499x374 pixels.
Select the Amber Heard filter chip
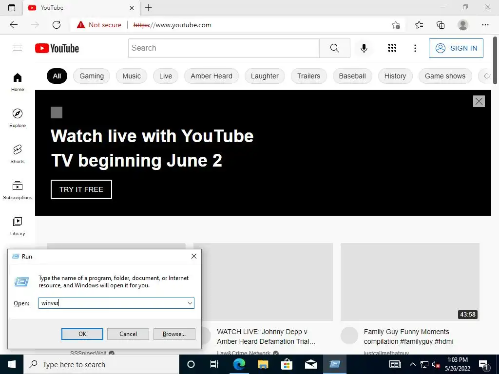click(x=211, y=76)
